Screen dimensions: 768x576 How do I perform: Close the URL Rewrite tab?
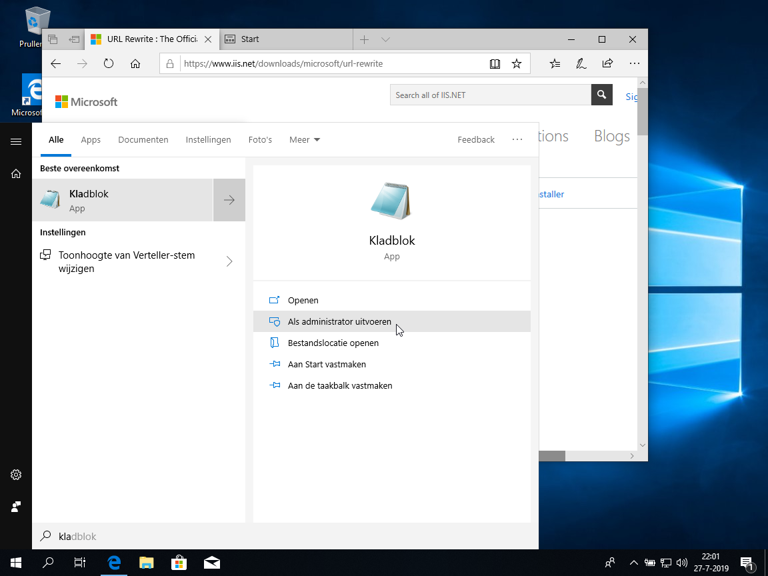pyautogui.click(x=208, y=40)
